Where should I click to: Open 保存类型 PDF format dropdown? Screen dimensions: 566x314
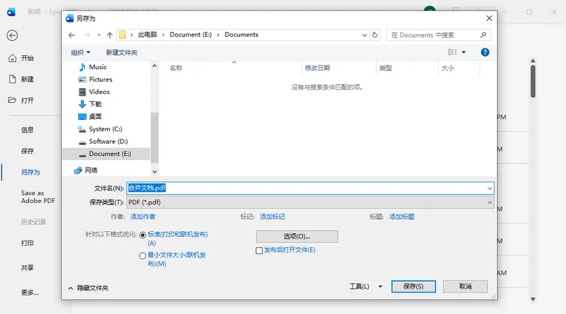coord(310,202)
